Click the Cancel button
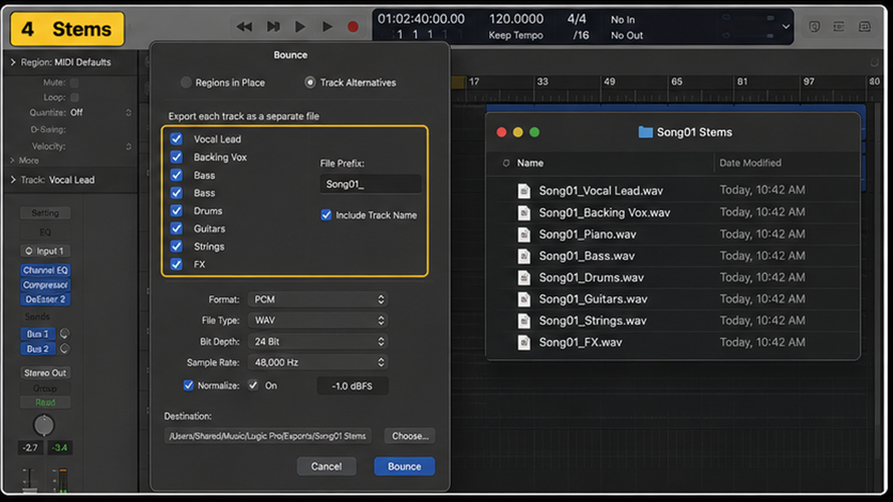This screenshot has width=893, height=502. tap(327, 466)
